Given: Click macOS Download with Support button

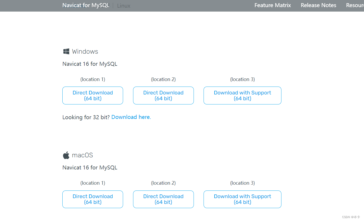Looking at the screenshot, I should click(242, 199).
